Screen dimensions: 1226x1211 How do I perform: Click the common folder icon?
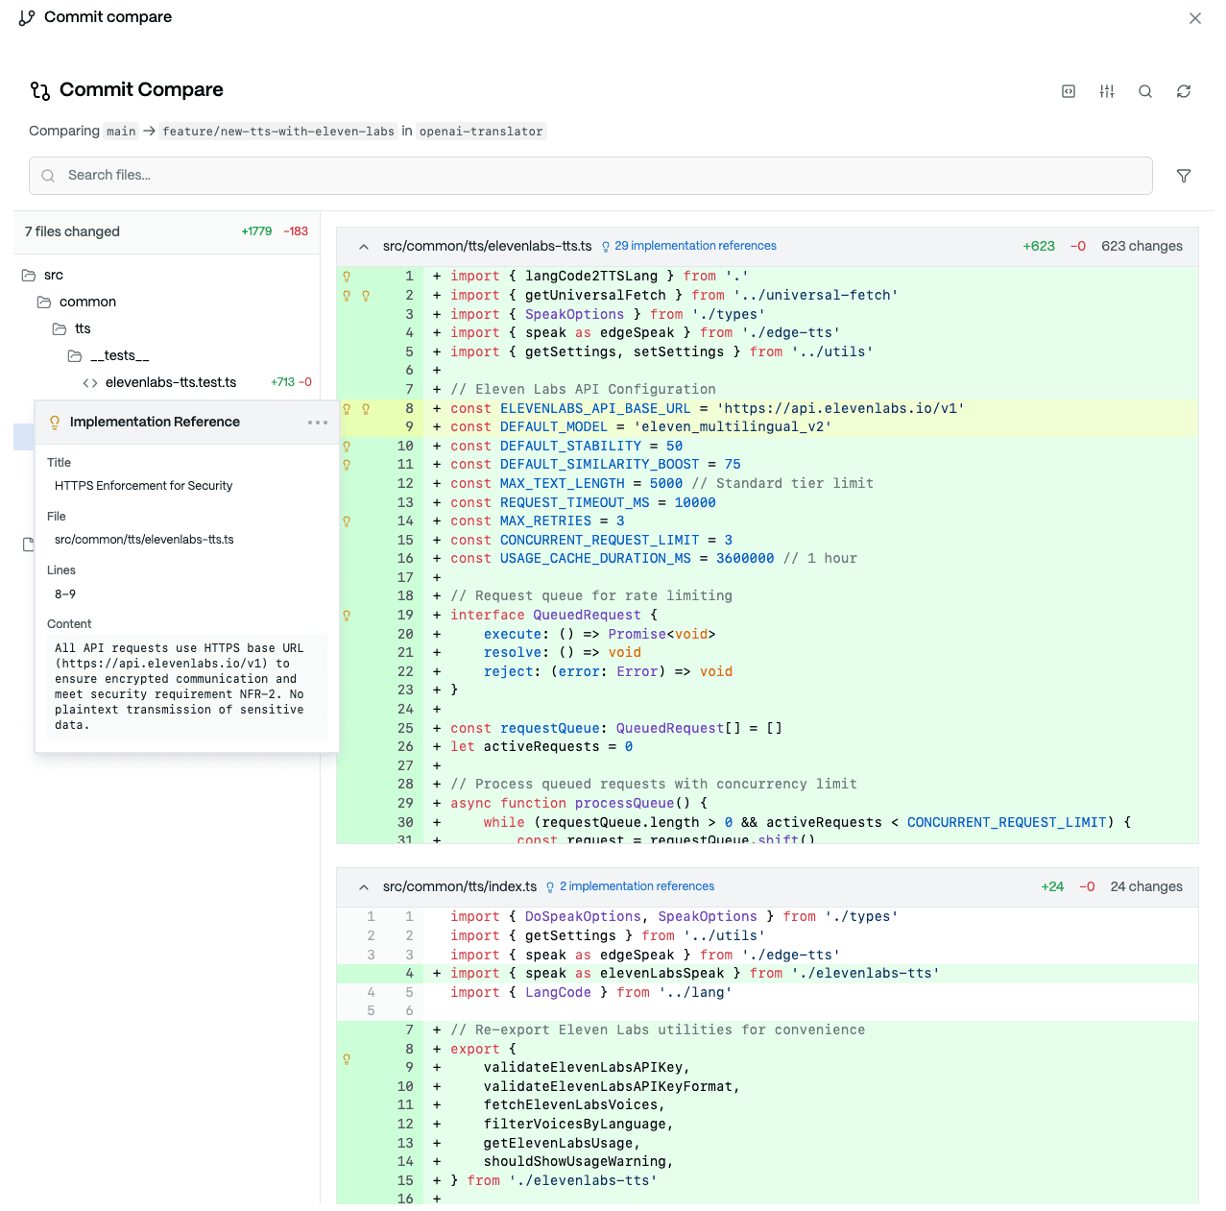pos(44,303)
